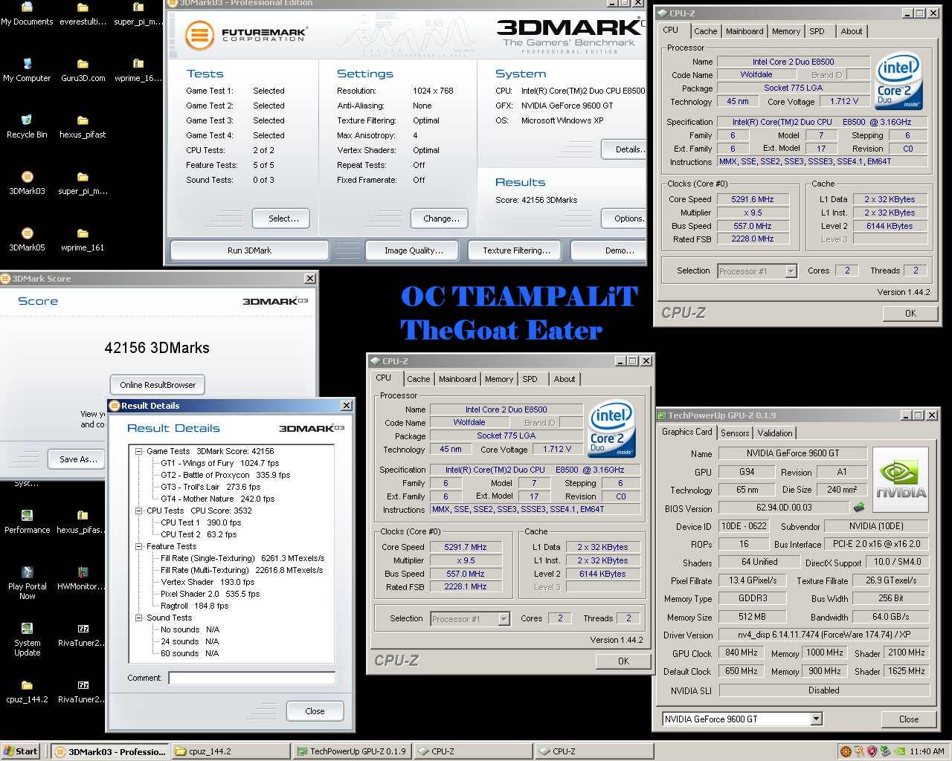Open the NVIDIA GeForce 9600 GT card dropdown

coord(816,719)
